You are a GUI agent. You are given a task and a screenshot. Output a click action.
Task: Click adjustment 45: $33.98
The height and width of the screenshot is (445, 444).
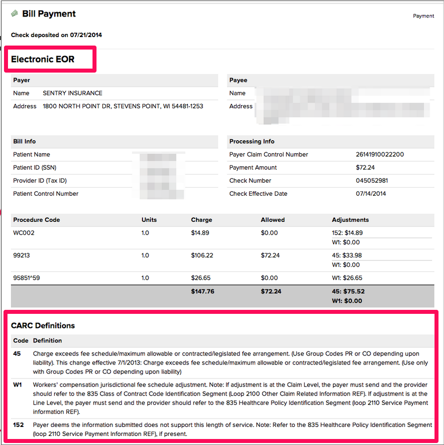pyautogui.click(x=347, y=255)
